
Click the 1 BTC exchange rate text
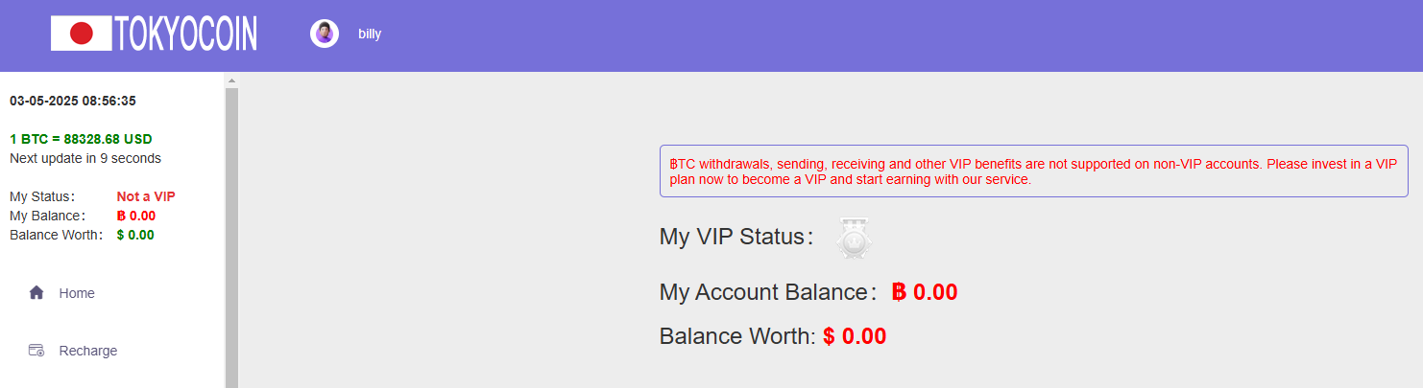[x=81, y=139]
